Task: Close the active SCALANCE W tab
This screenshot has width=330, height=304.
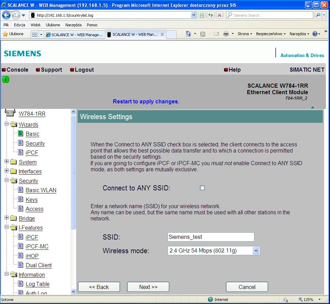Action: 162,34
